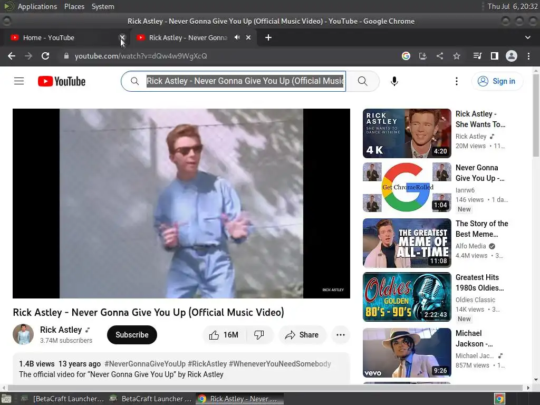Click #WheneverYouNeedSomebody hashtag
Viewport: 540px width, 405px height.
(x=279, y=364)
